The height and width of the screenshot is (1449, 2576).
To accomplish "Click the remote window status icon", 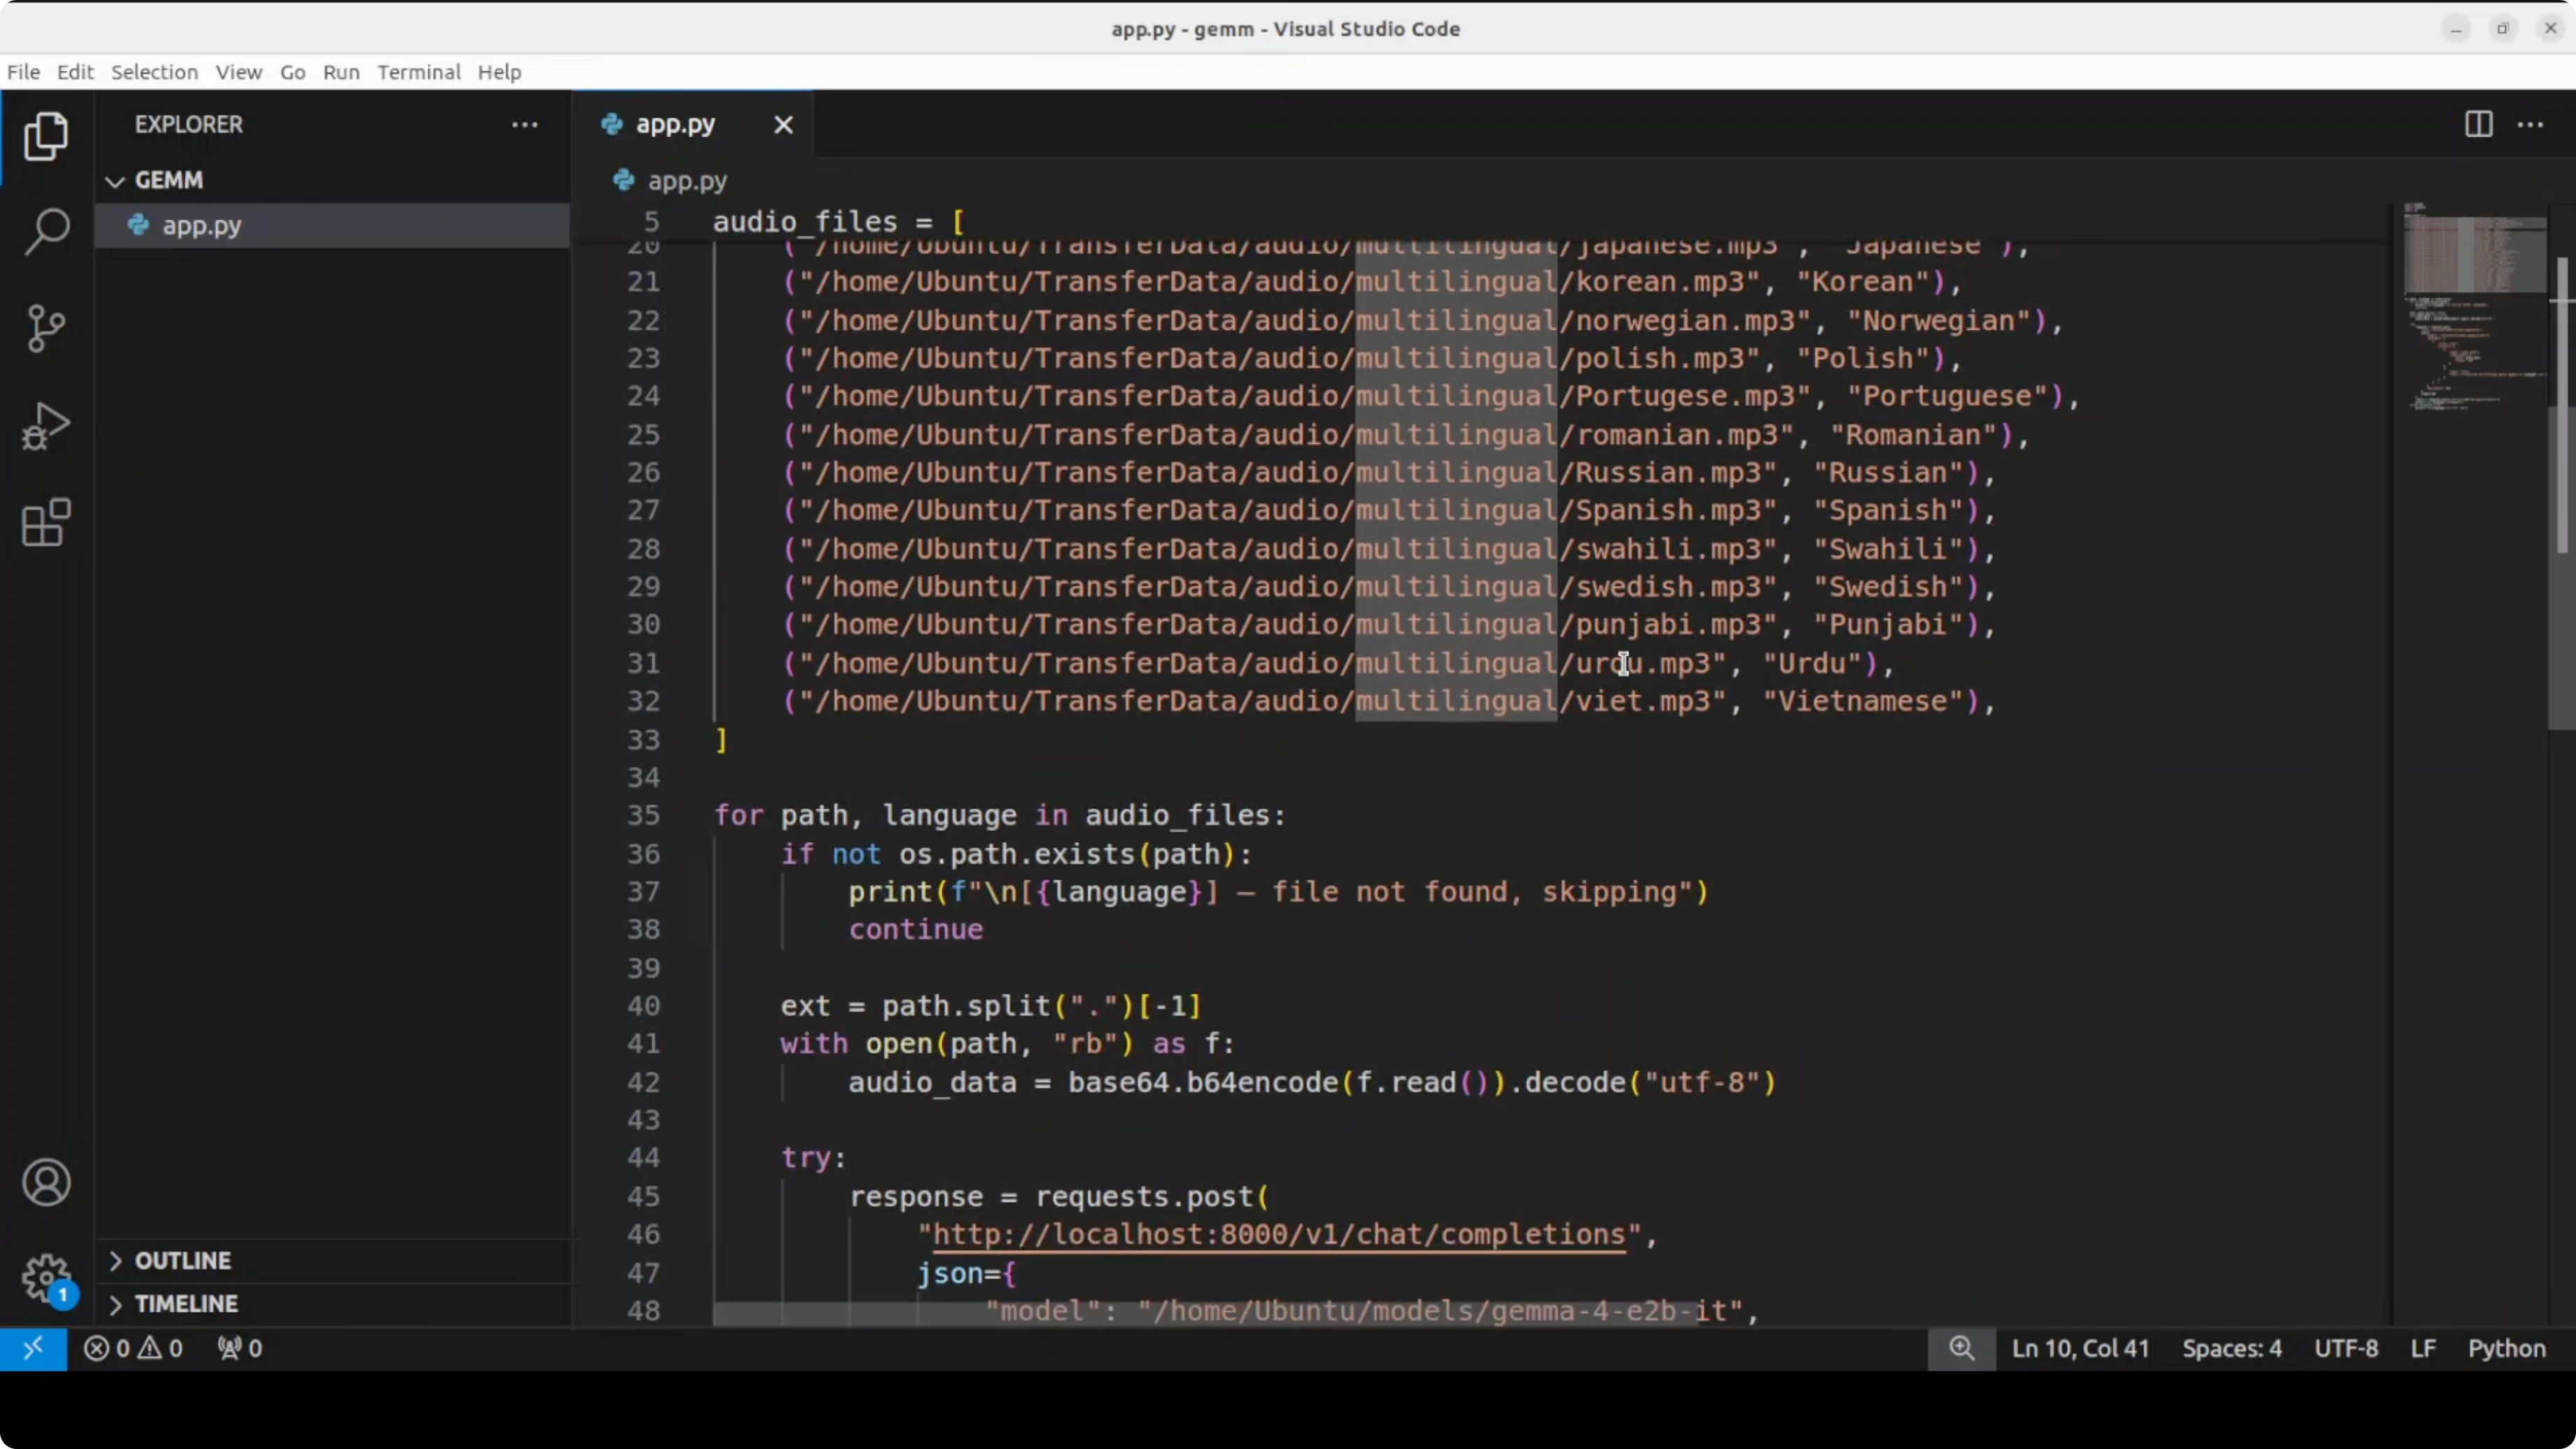I will (33, 1348).
